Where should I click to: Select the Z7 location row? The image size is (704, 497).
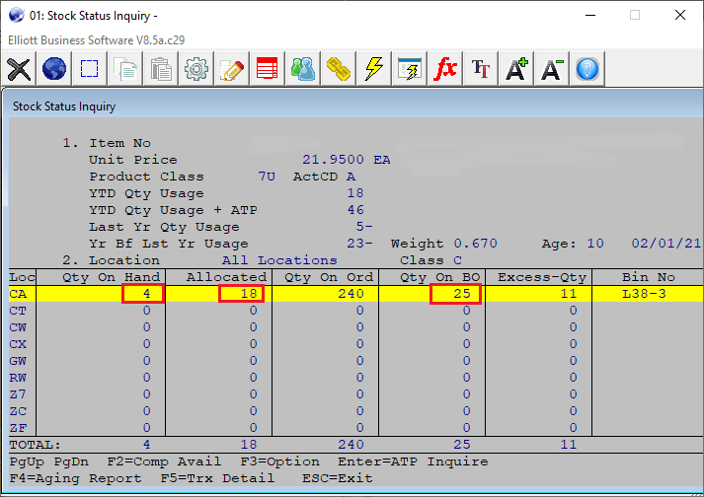pyautogui.click(x=355, y=394)
